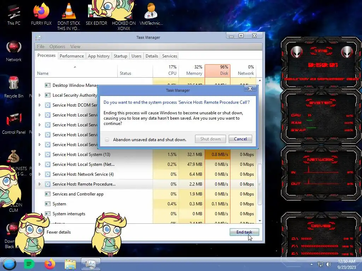362x271 pixels.
Task: Open the network tray icon
Action: tap(320, 264)
